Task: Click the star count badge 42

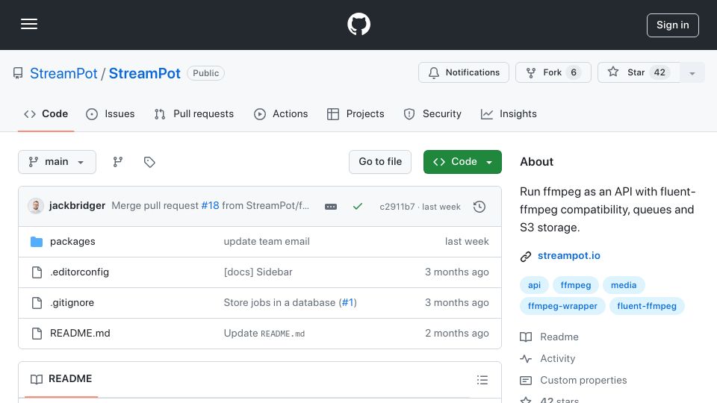Action: [x=659, y=72]
